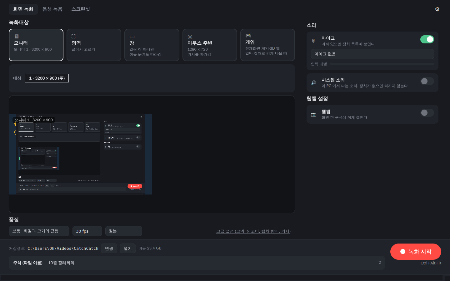Viewport: 450px width, 281px height.
Task: Enable the 웹캠 overlay toggle
Action: tap(427, 113)
